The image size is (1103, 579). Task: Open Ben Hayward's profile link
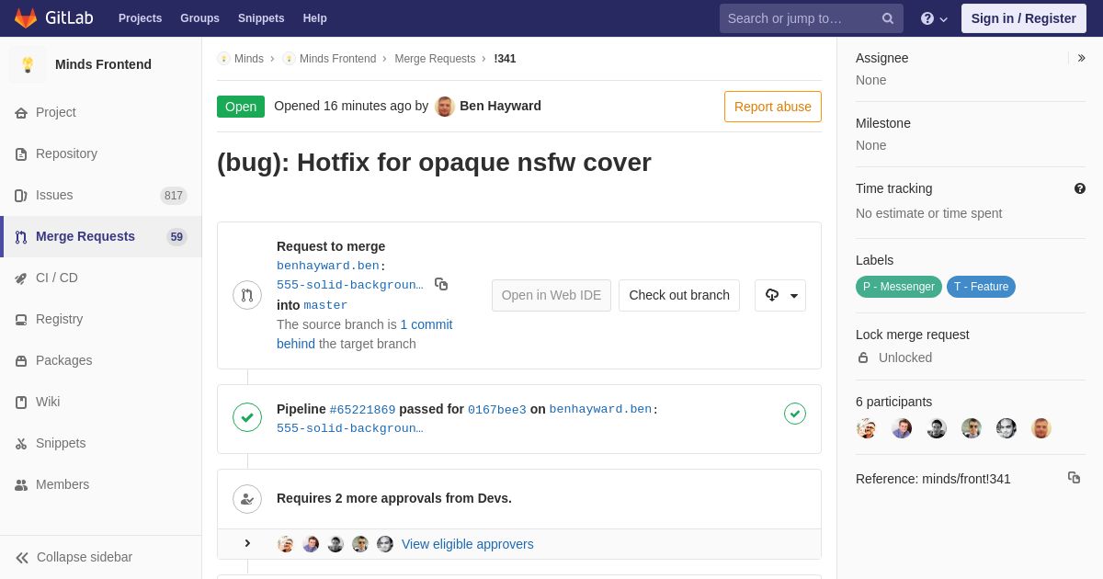click(500, 106)
